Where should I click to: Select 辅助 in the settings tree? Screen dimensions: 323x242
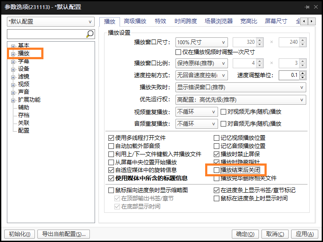point(24,107)
